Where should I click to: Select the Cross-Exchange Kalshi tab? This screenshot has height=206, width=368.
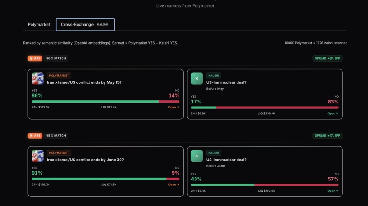pyautogui.click(x=85, y=24)
